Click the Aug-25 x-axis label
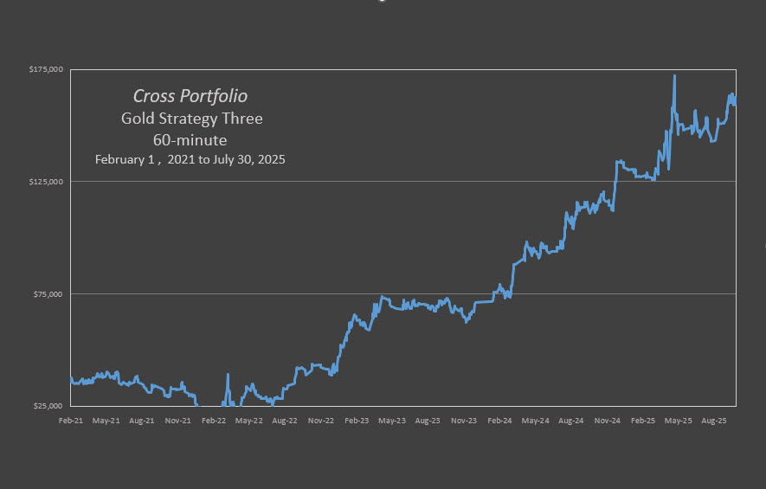766x489 pixels. coord(714,421)
